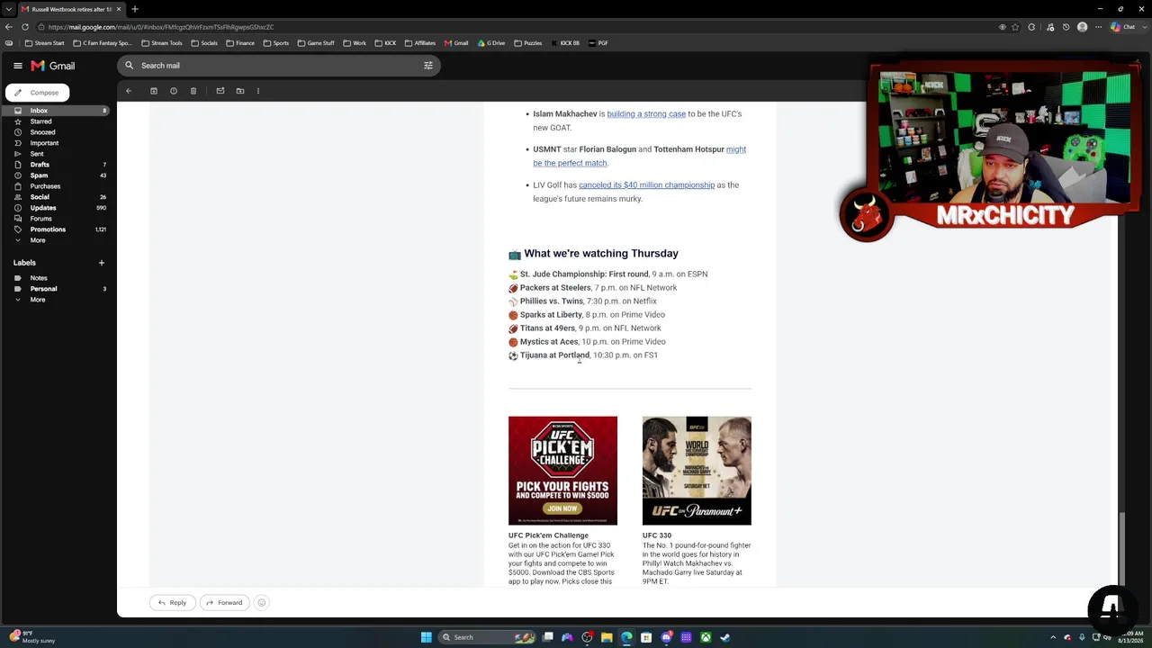
Task: Open Discord from the taskbar
Action: pyautogui.click(x=666, y=637)
